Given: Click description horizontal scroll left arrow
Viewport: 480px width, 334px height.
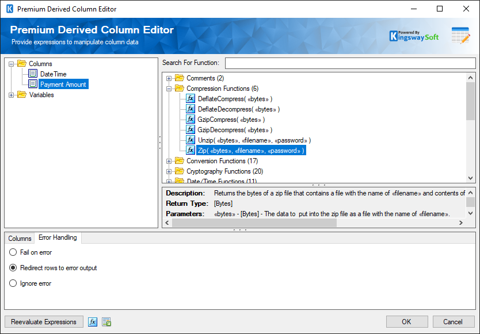Looking at the screenshot, I should pyautogui.click(x=167, y=223).
